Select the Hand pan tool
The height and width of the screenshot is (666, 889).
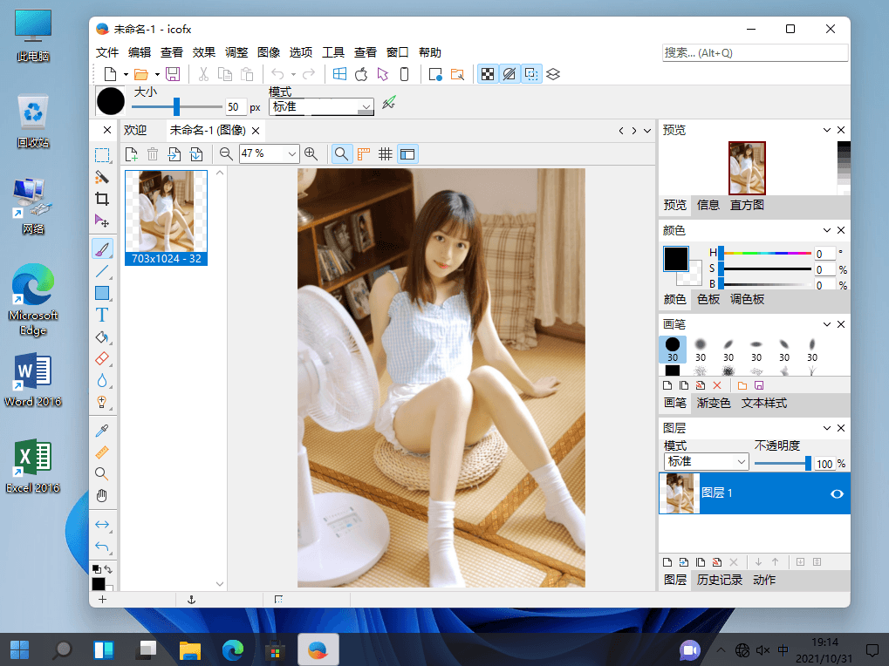pyautogui.click(x=102, y=496)
